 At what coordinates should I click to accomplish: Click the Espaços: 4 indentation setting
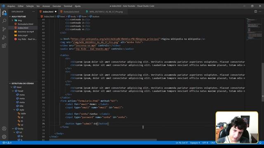point(195,143)
